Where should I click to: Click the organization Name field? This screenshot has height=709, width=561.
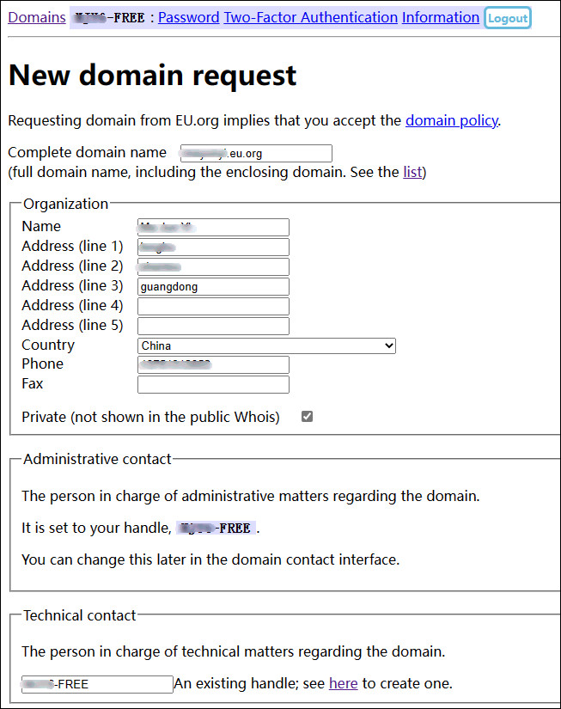coord(213,228)
